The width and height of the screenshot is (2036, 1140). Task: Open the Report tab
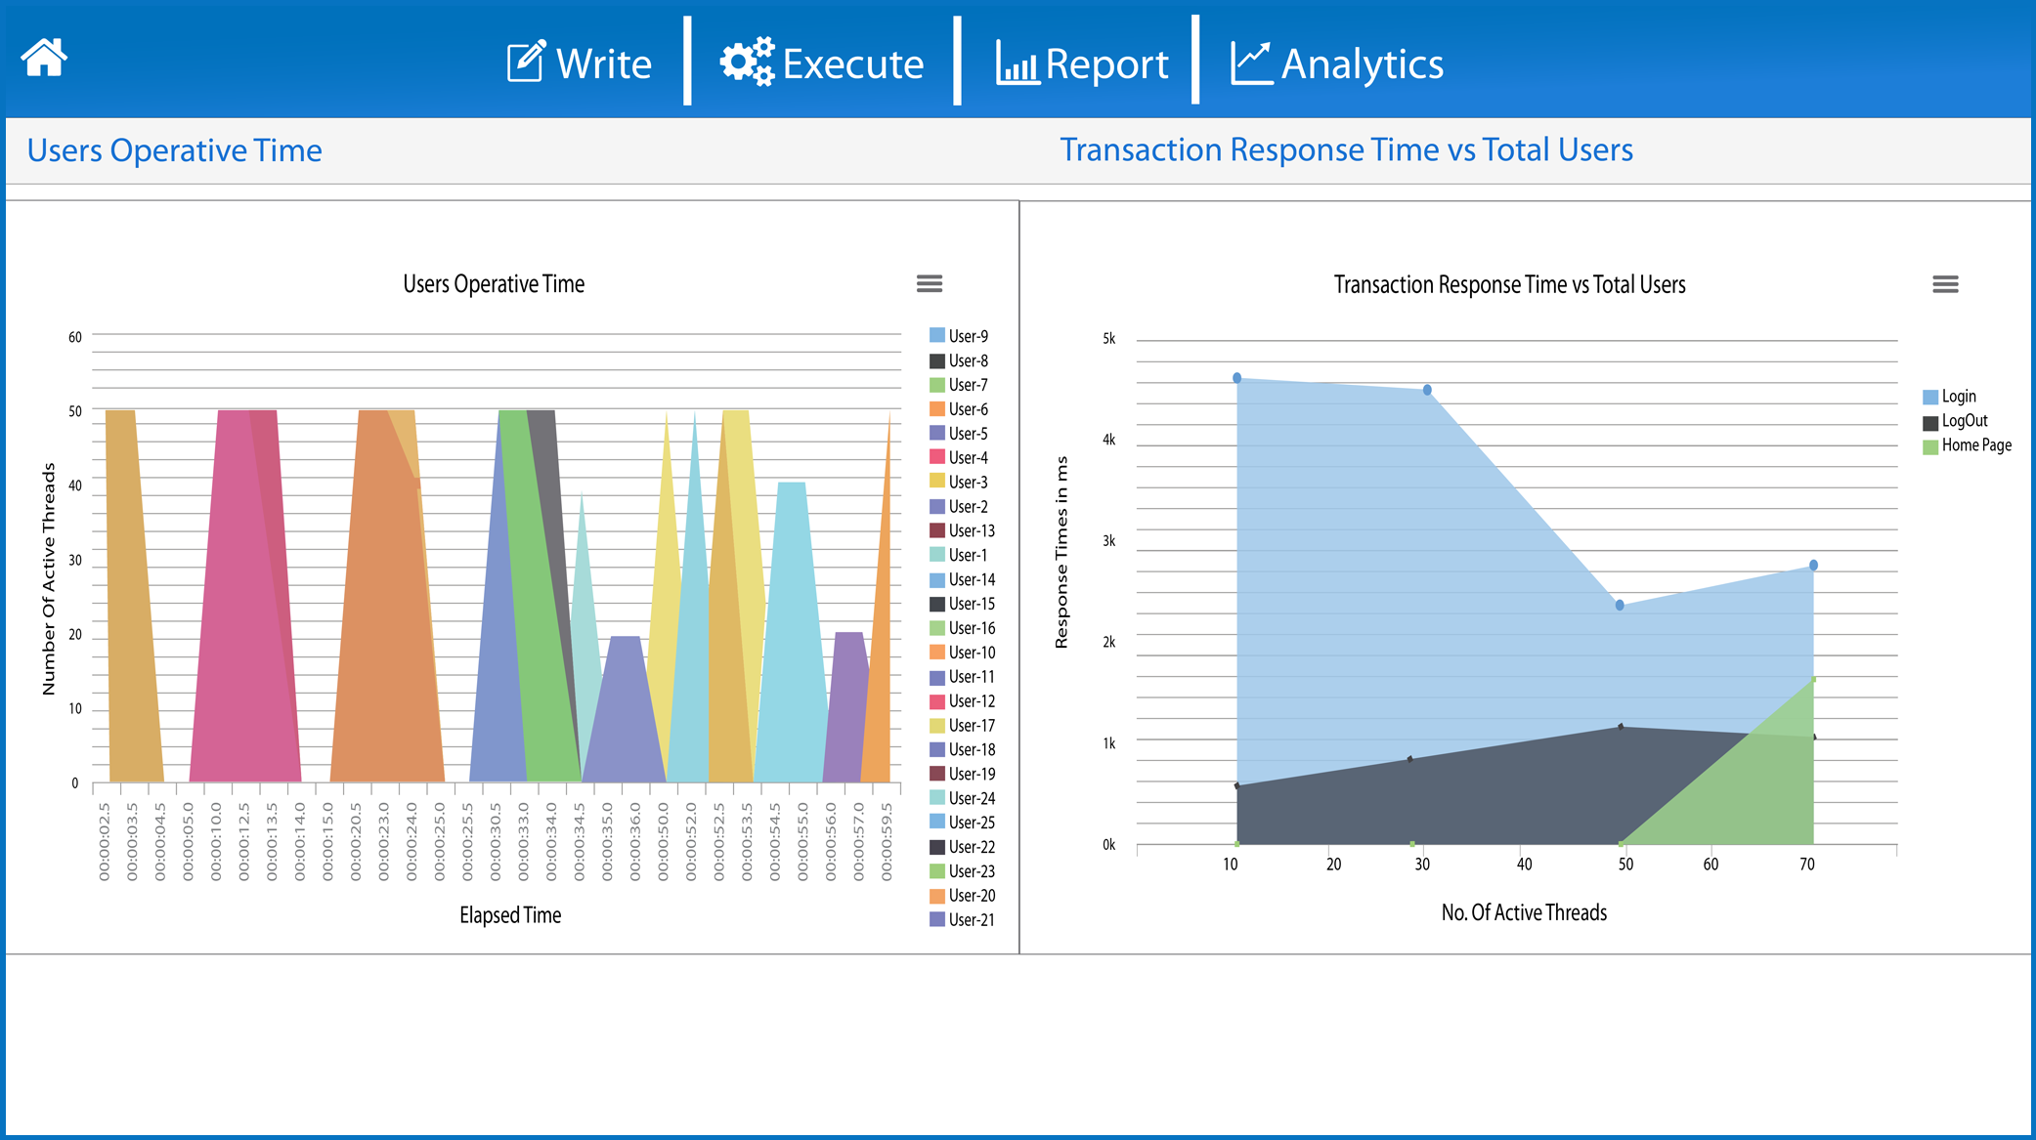coord(1082,63)
